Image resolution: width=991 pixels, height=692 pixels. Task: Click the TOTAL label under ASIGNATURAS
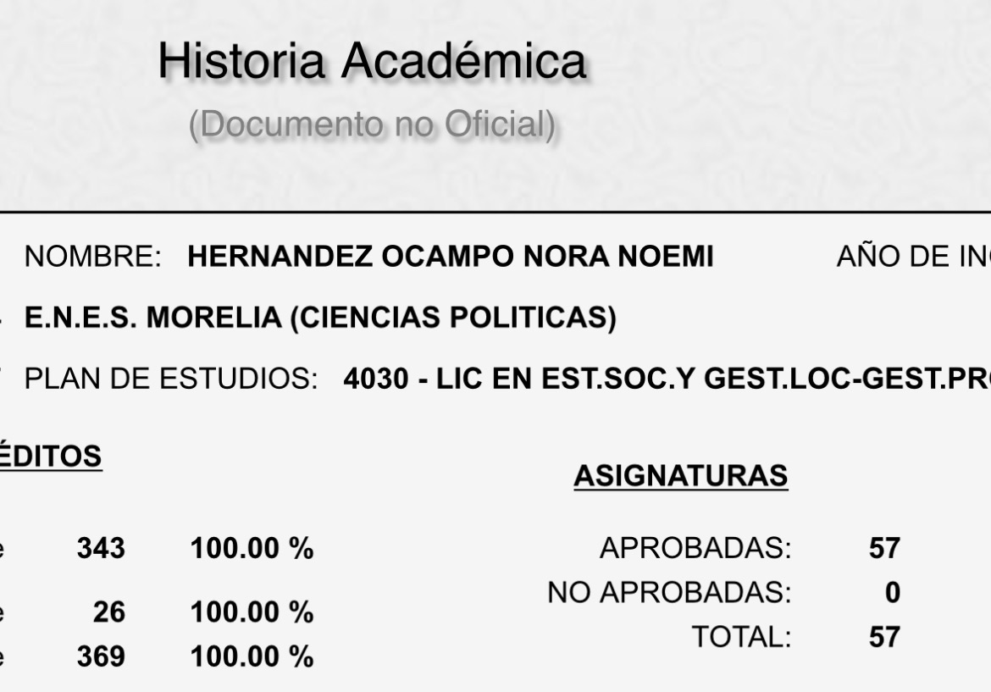point(741,637)
